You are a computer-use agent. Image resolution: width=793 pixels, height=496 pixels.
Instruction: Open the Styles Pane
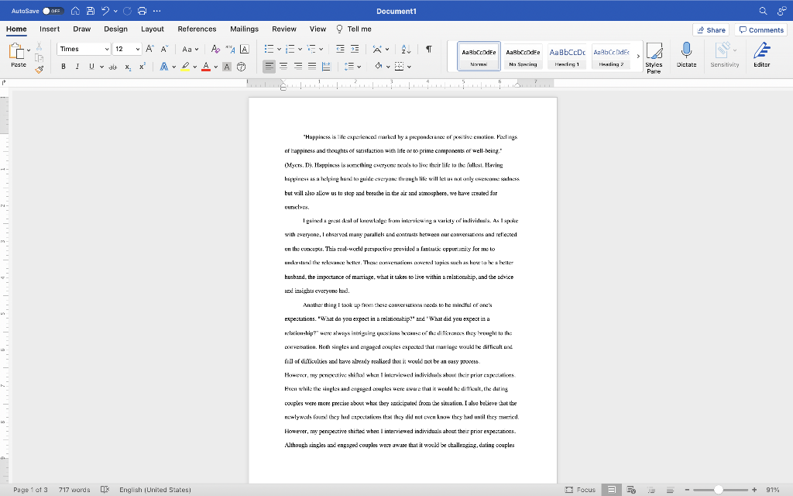pyautogui.click(x=654, y=54)
